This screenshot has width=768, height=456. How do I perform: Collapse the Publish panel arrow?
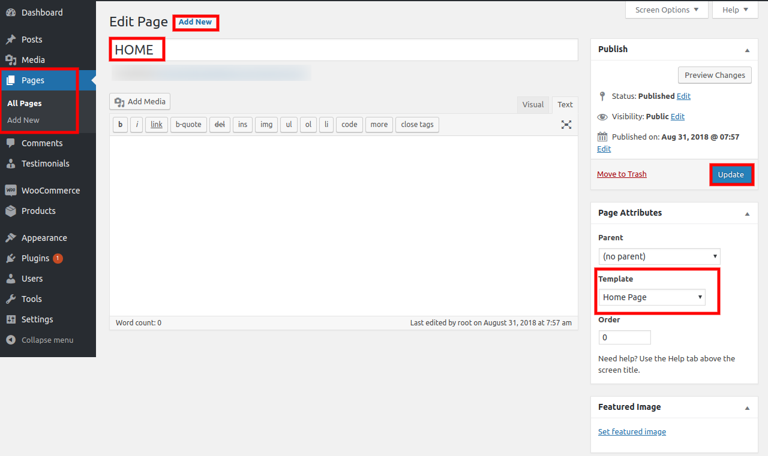tap(747, 50)
